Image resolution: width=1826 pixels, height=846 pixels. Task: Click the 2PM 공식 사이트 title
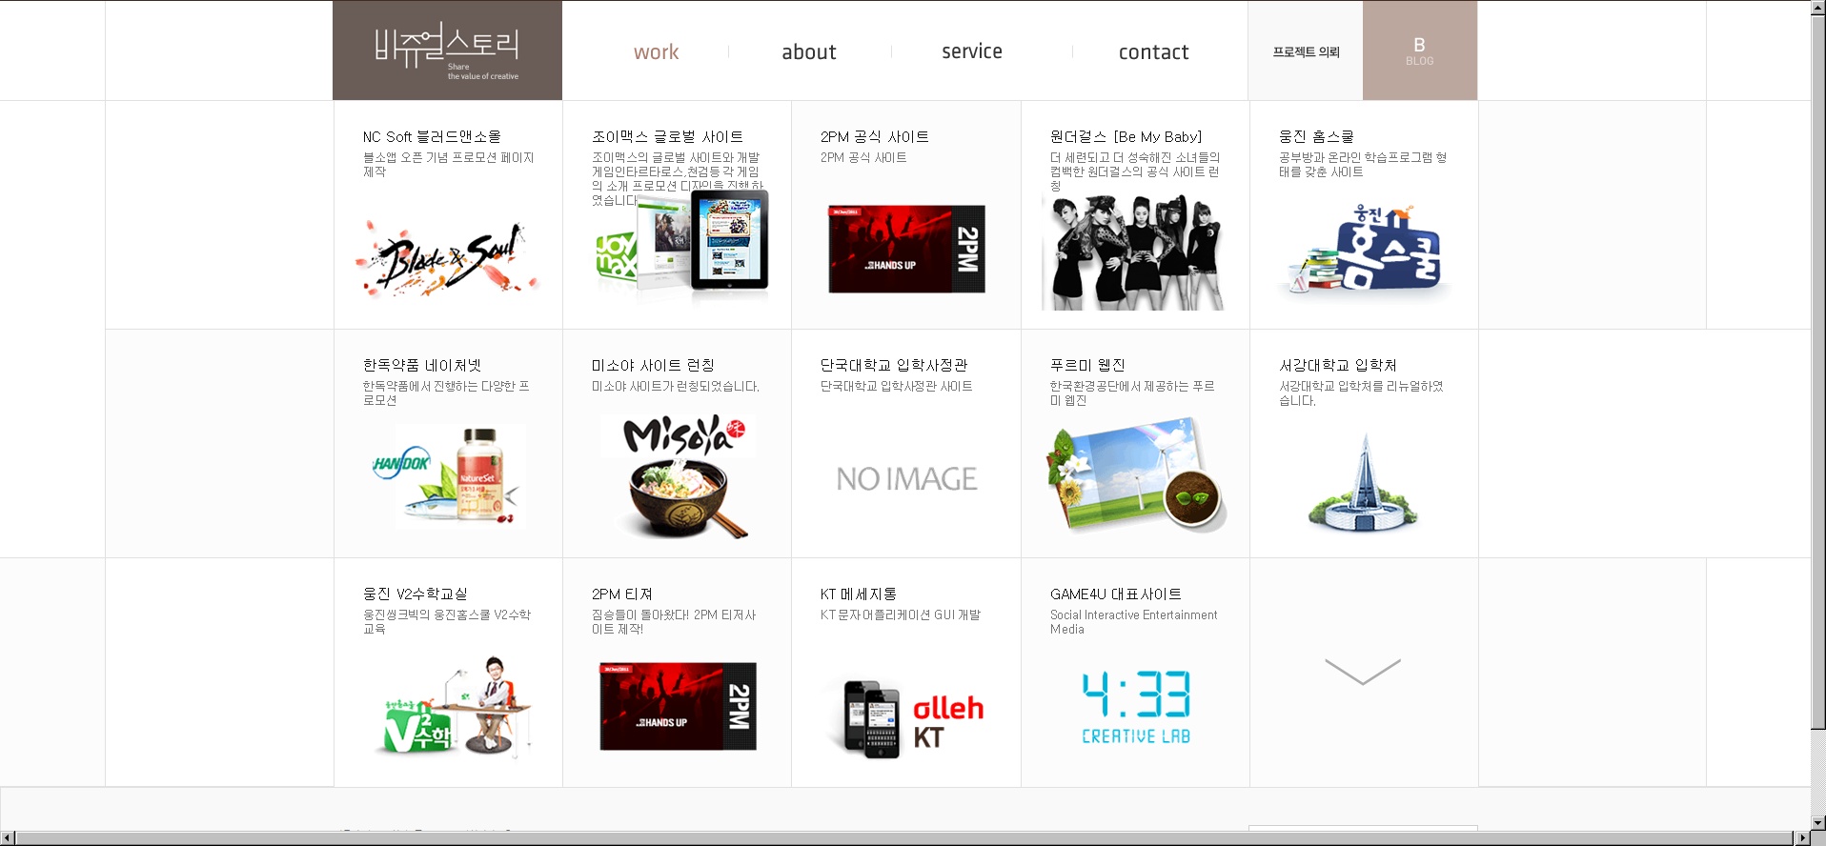pyautogui.click(x=875, y=137)
